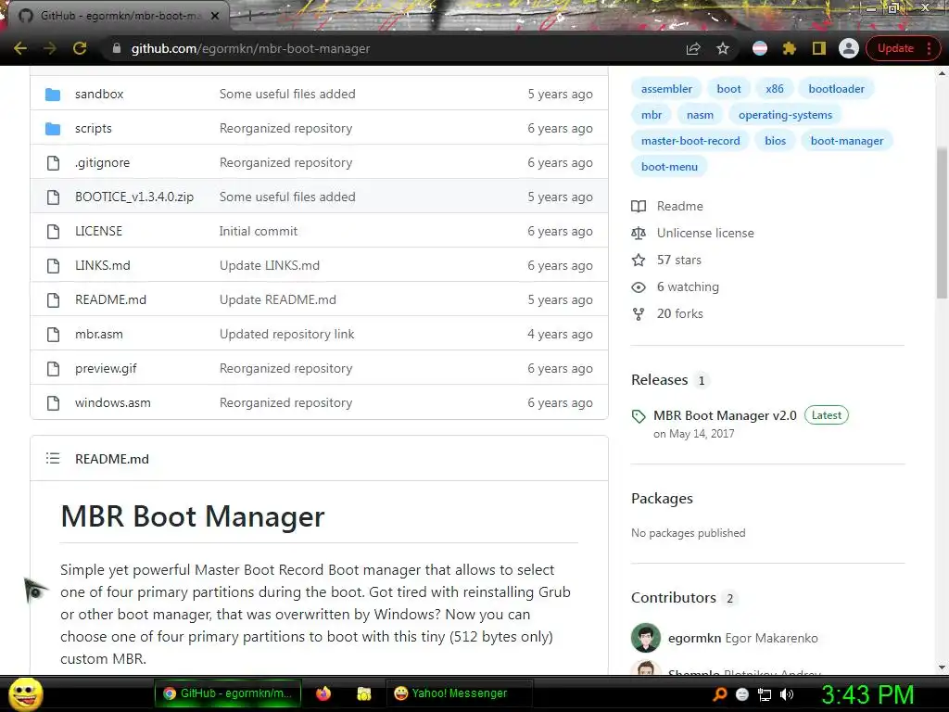The height and width of the screenshot is (712, 949).
Task: Open egormkn Egor Makarenko profile link
Action: pyautogui.click(x=742, y=638)
